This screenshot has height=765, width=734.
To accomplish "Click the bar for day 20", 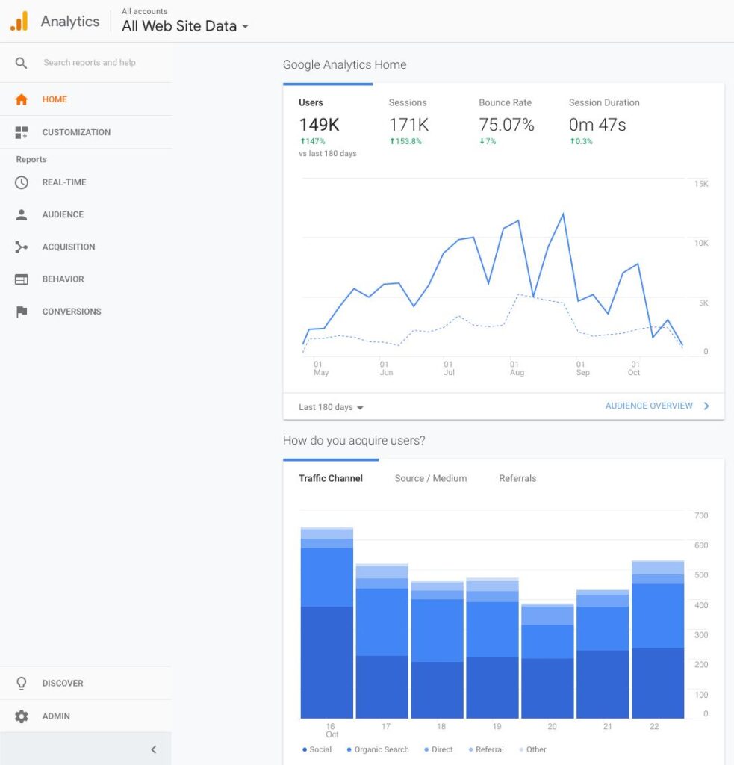I will pyautogui.click(x=547, y=661).
